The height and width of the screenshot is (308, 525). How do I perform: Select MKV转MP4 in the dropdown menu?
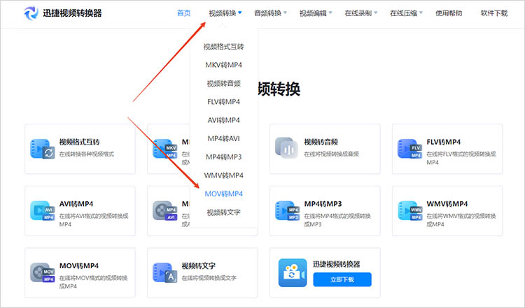(224, 65)
